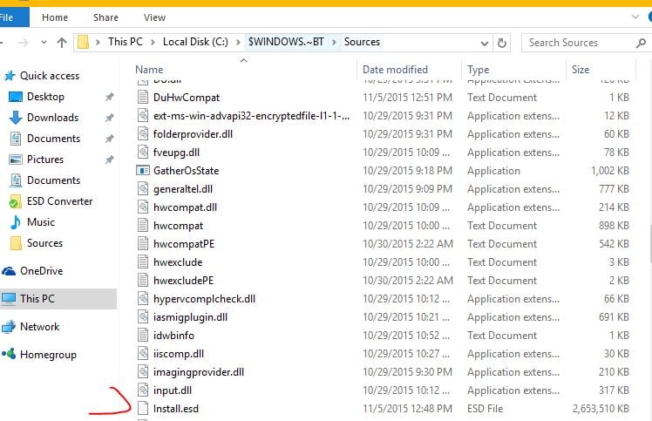652x421 pixels.
Task: Select the iasmigplugin.dll file icon
Action: point(143,316)
